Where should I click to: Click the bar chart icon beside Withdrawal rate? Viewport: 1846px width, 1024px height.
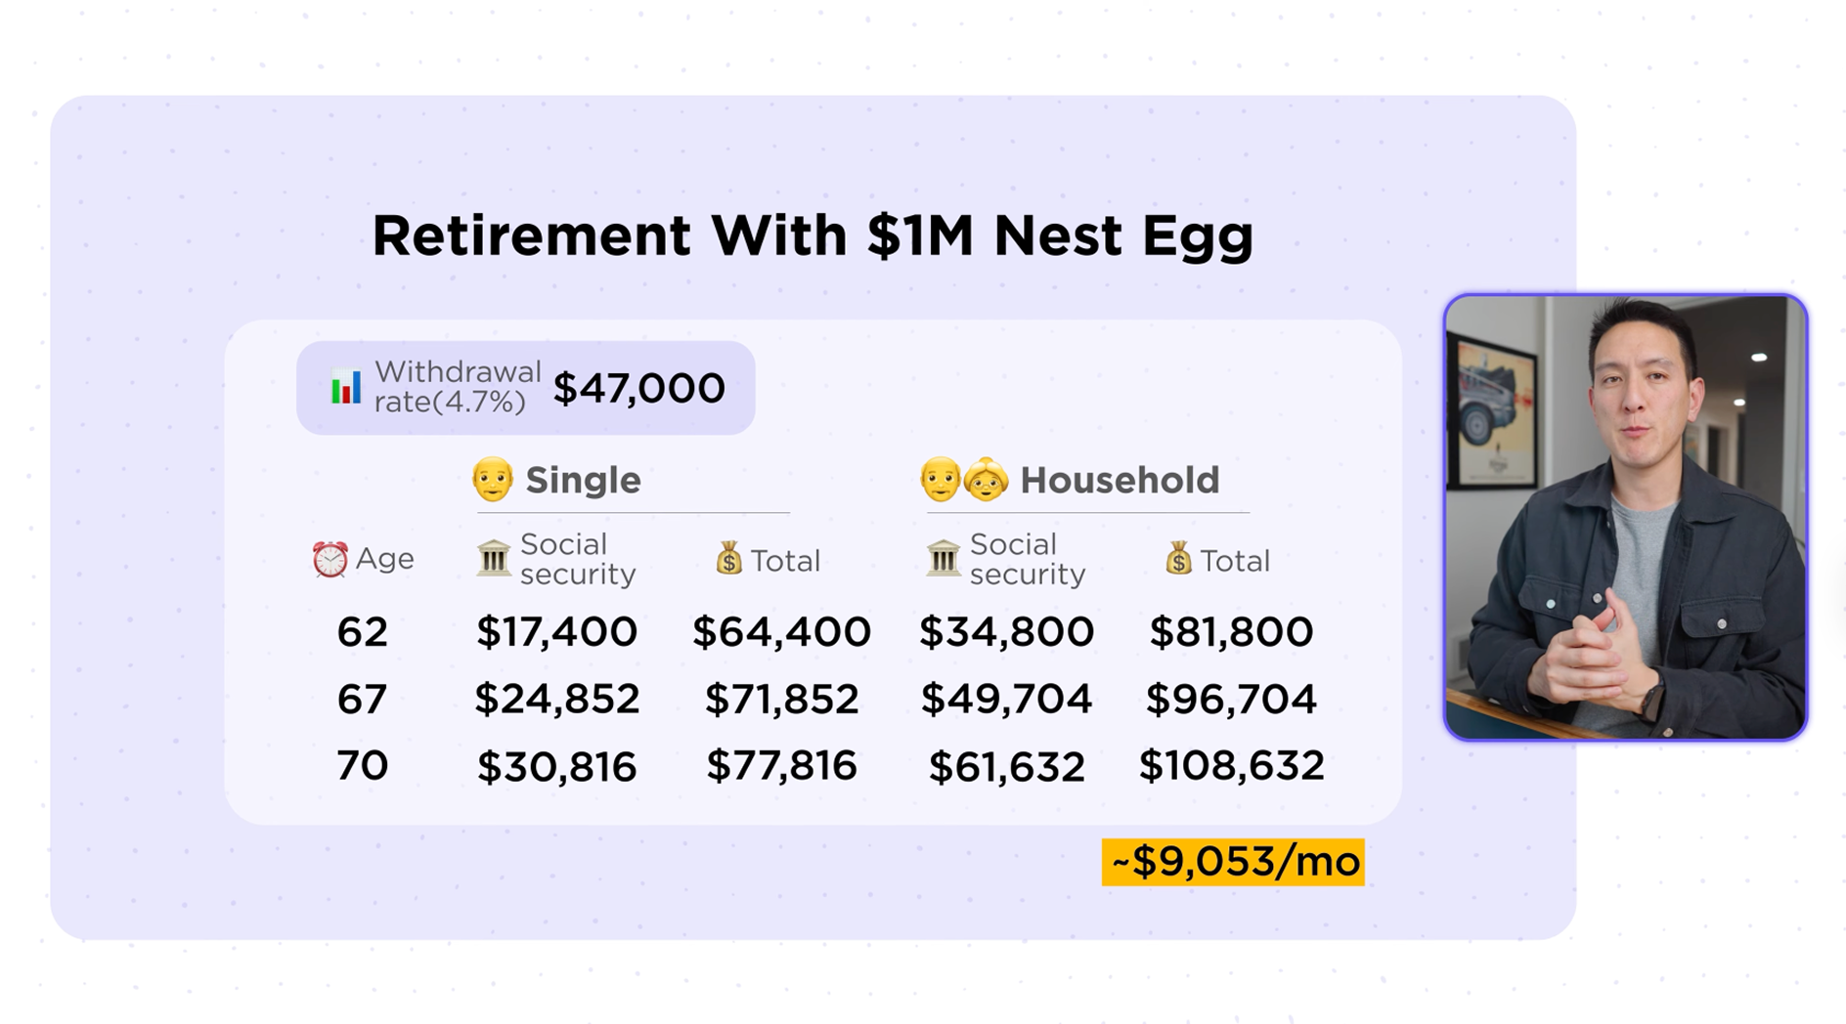(345, 388)
